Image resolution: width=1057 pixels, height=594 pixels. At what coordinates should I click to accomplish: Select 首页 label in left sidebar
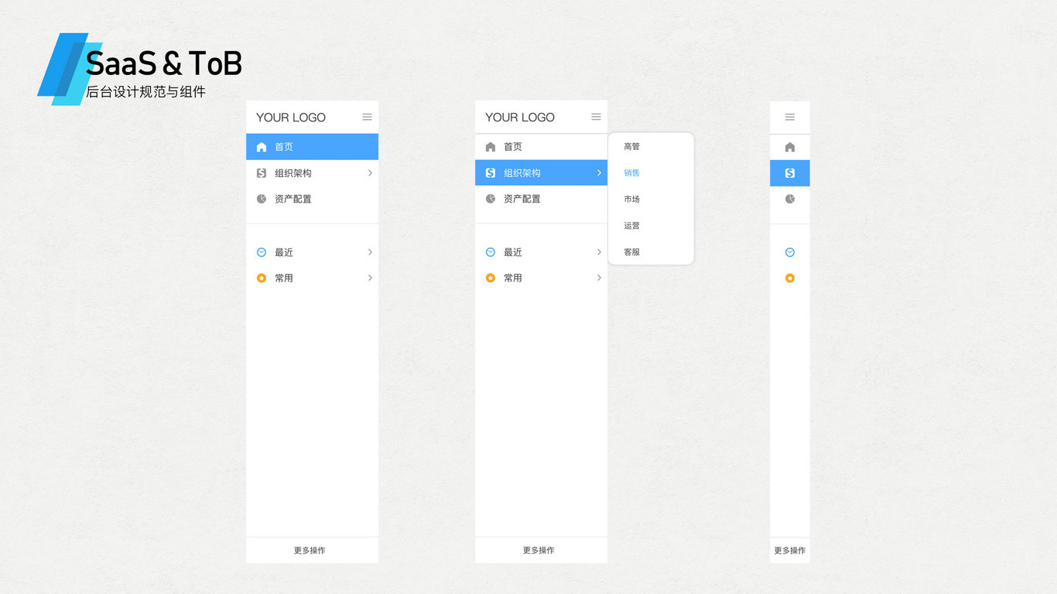pyautogui.click(x=284, y=147)
